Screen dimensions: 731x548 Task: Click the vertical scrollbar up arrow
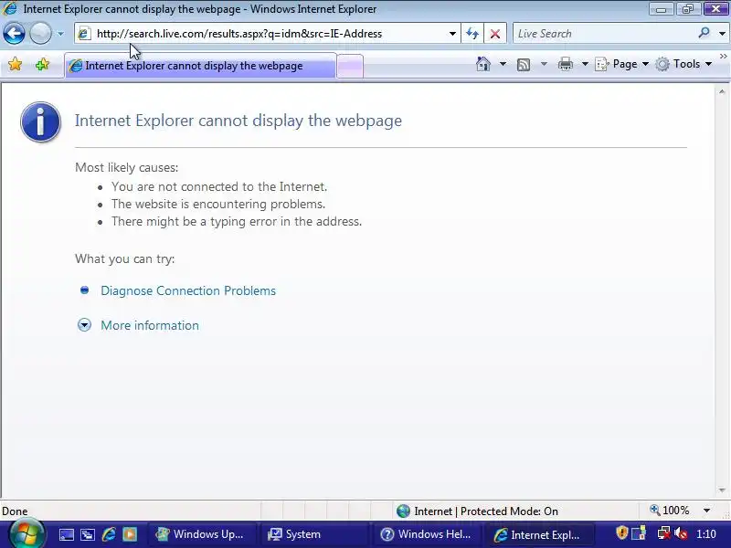tap(722, 92)
